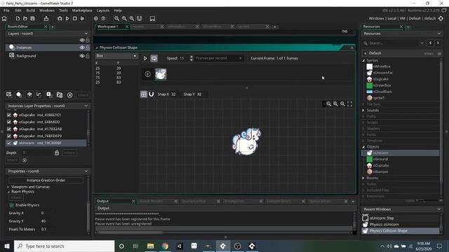This screenshot has height=252, width=449.
Task: Toggle docks visibility toolbar icon
Action: [x=152, y=19]
